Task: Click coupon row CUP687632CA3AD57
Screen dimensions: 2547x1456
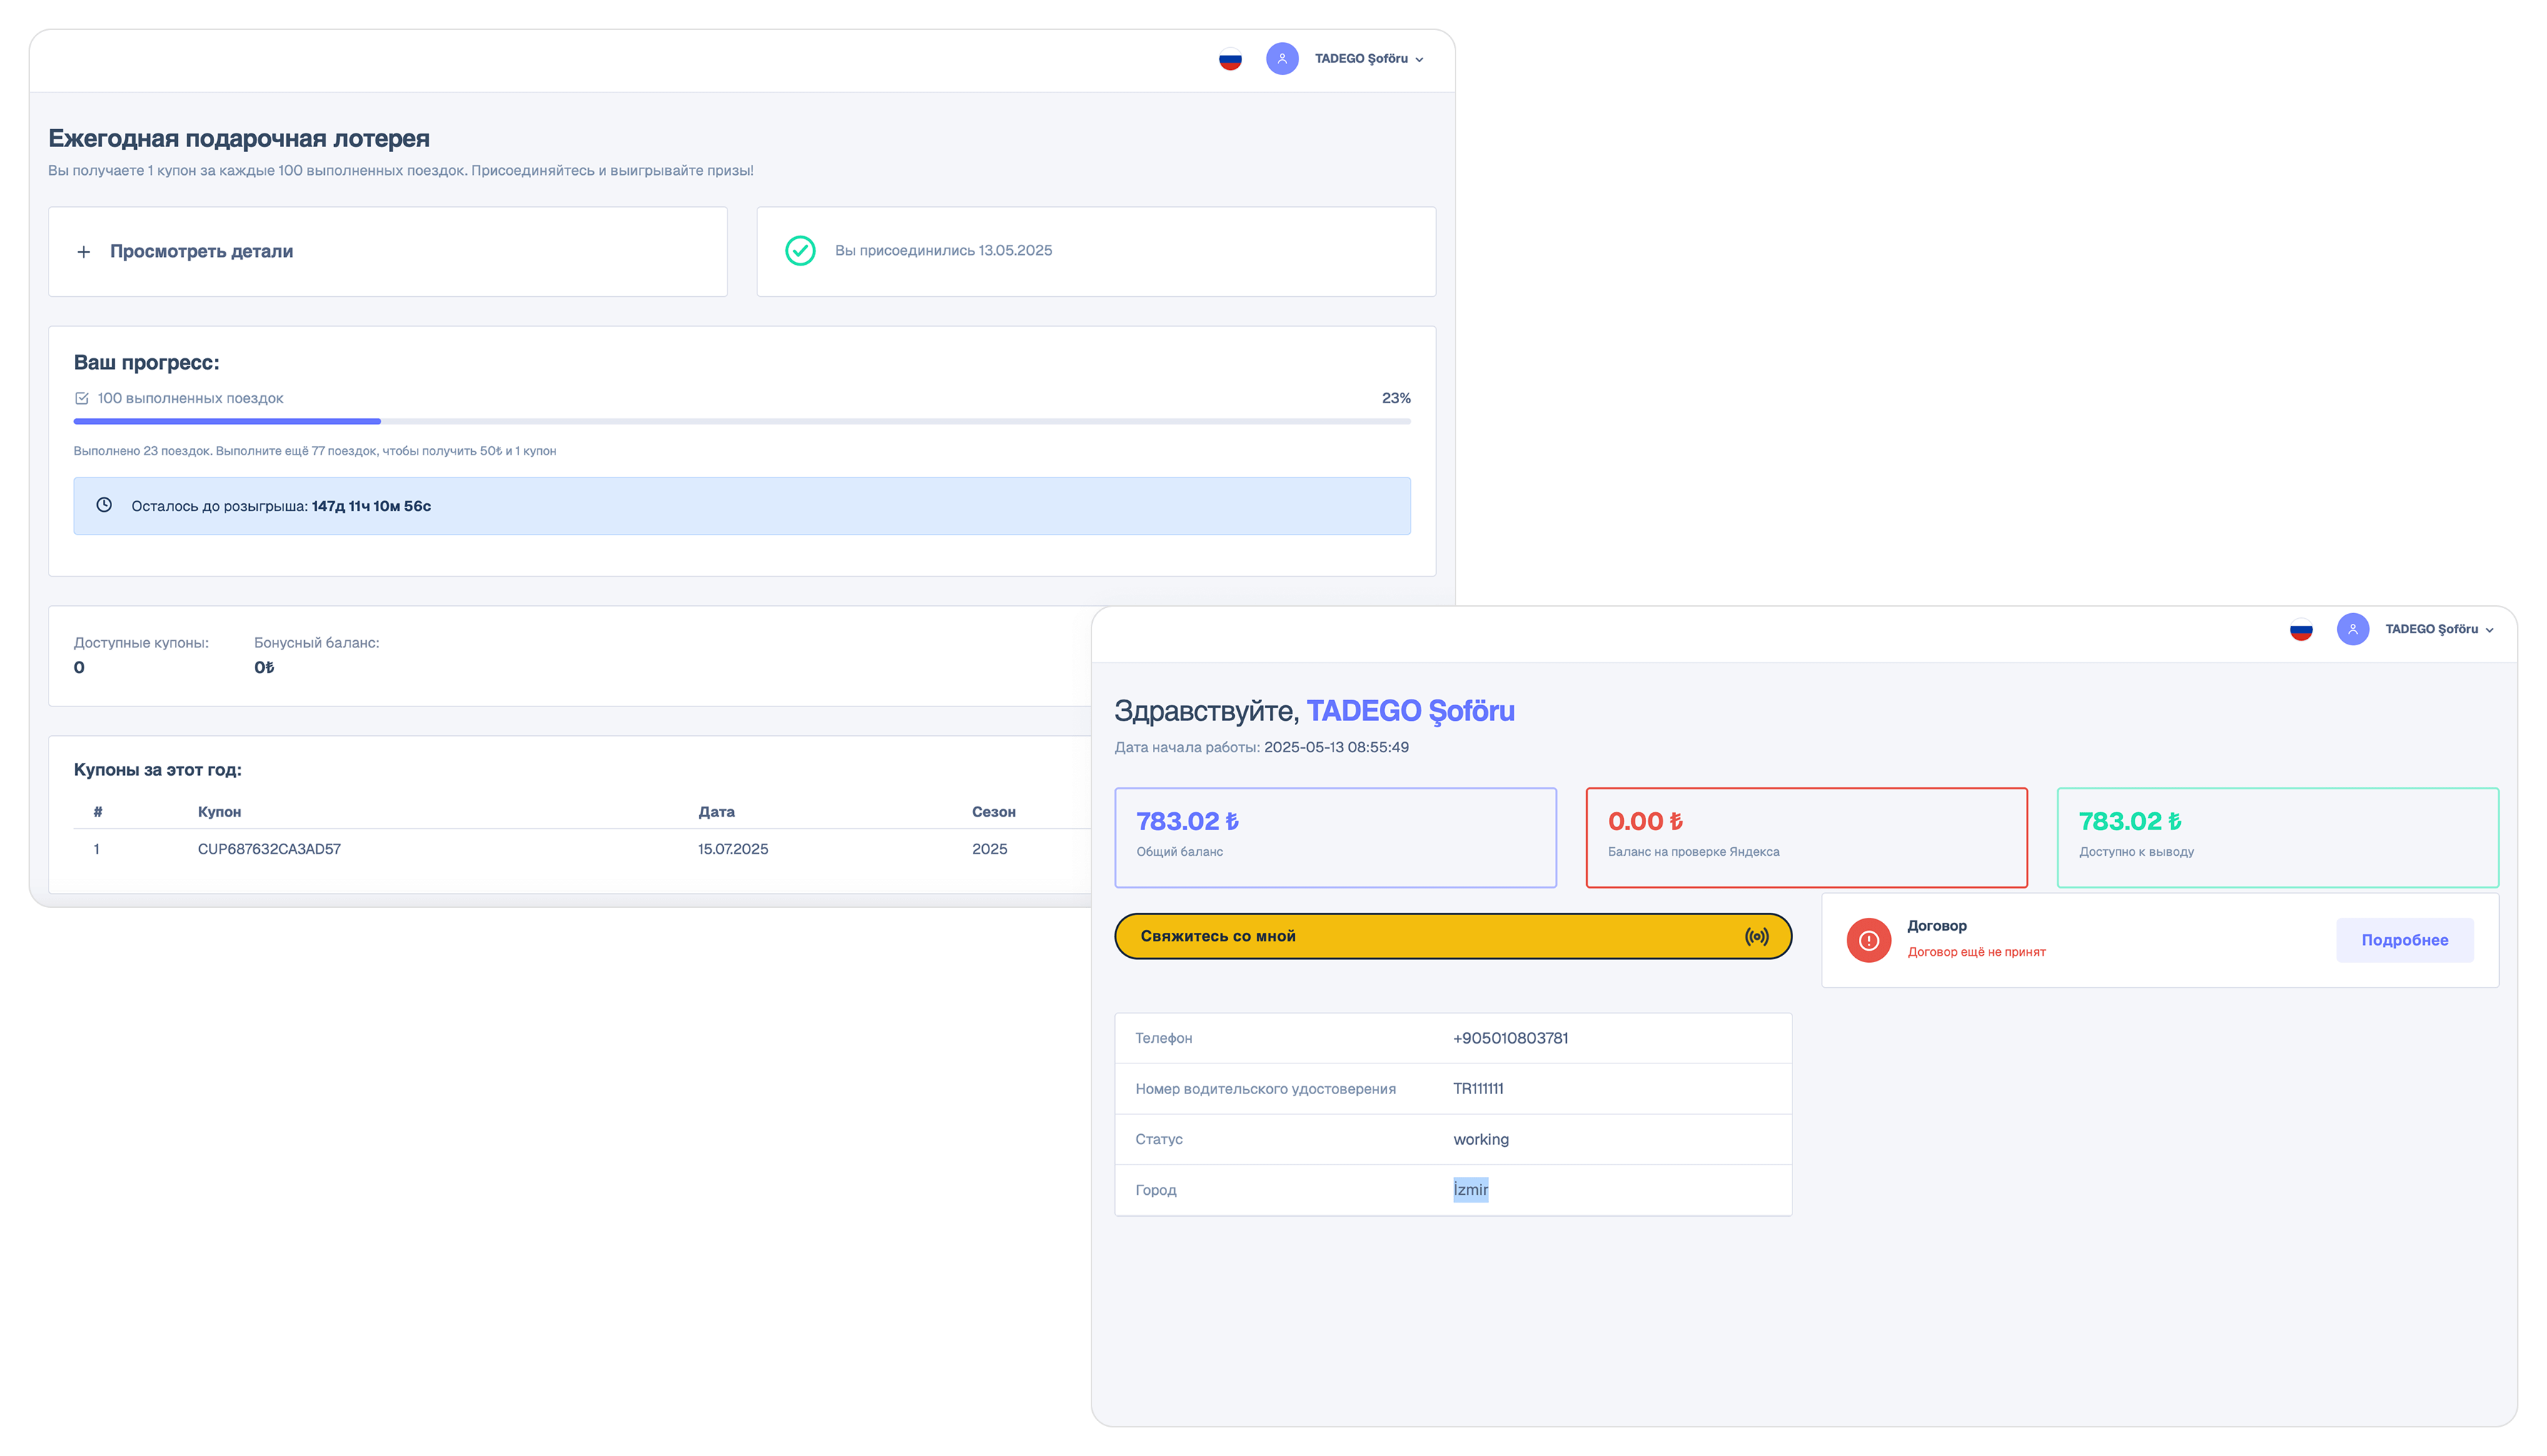Action: [x=269, y=849]
